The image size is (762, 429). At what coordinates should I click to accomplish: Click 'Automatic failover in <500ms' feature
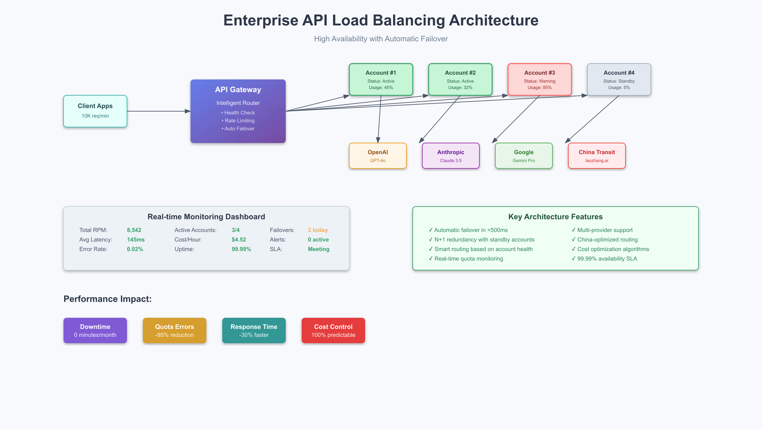[x=468, y=230]
